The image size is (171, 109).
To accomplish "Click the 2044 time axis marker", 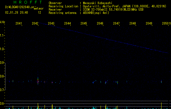I will click(x=67, y=23).
